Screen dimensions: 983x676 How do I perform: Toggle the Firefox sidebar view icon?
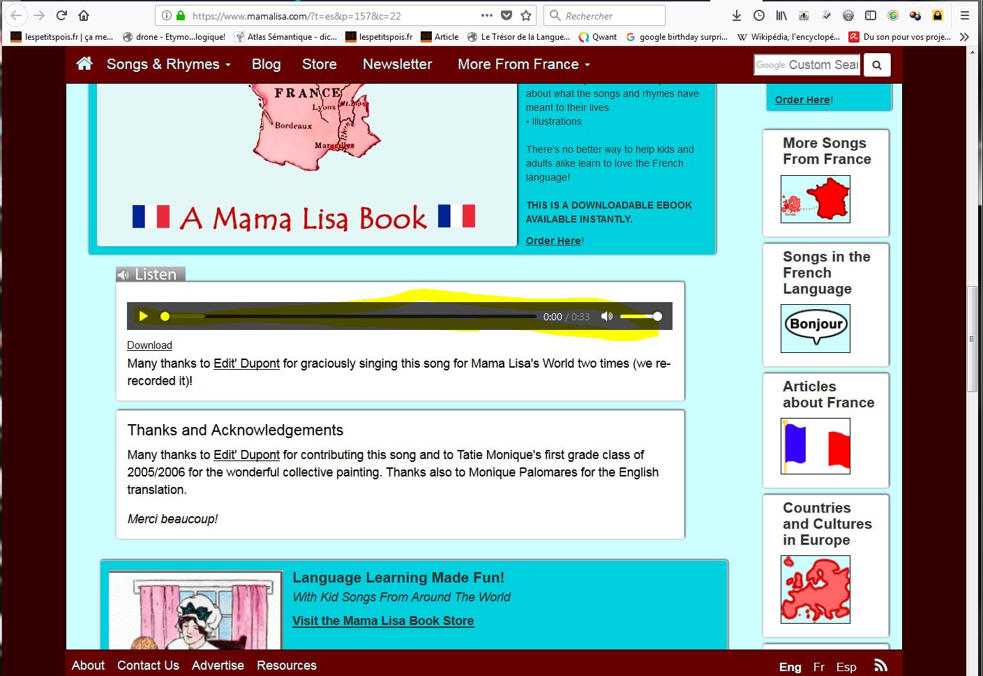pyautogui.click(x=871, y=15)
